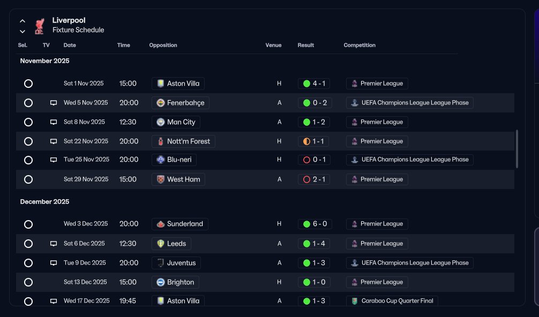Click the Carabao Cup competition icon

click(355, 301)
